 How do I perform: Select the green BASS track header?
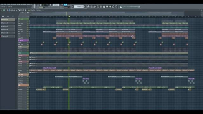[23, 53]
